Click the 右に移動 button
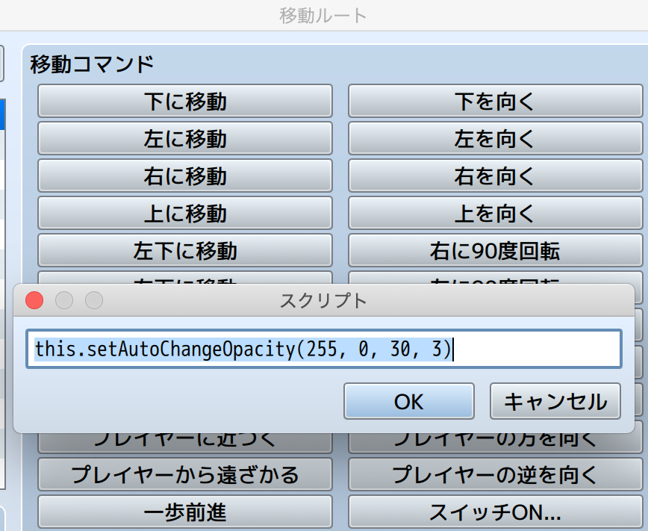The height and width of the screenshot is (531, 648). coord(184,176)
